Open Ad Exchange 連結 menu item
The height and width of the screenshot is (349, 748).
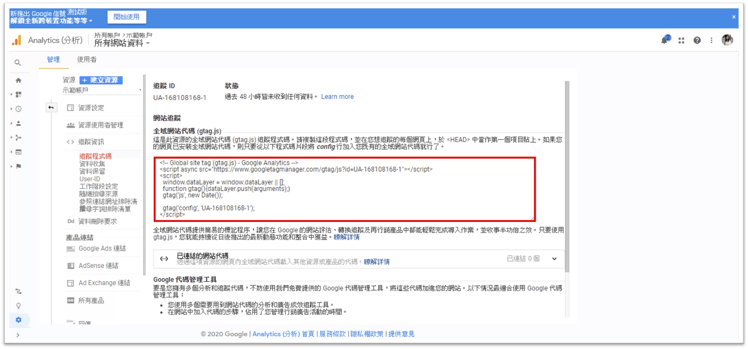pyautogui.click(x=104, y=283)
